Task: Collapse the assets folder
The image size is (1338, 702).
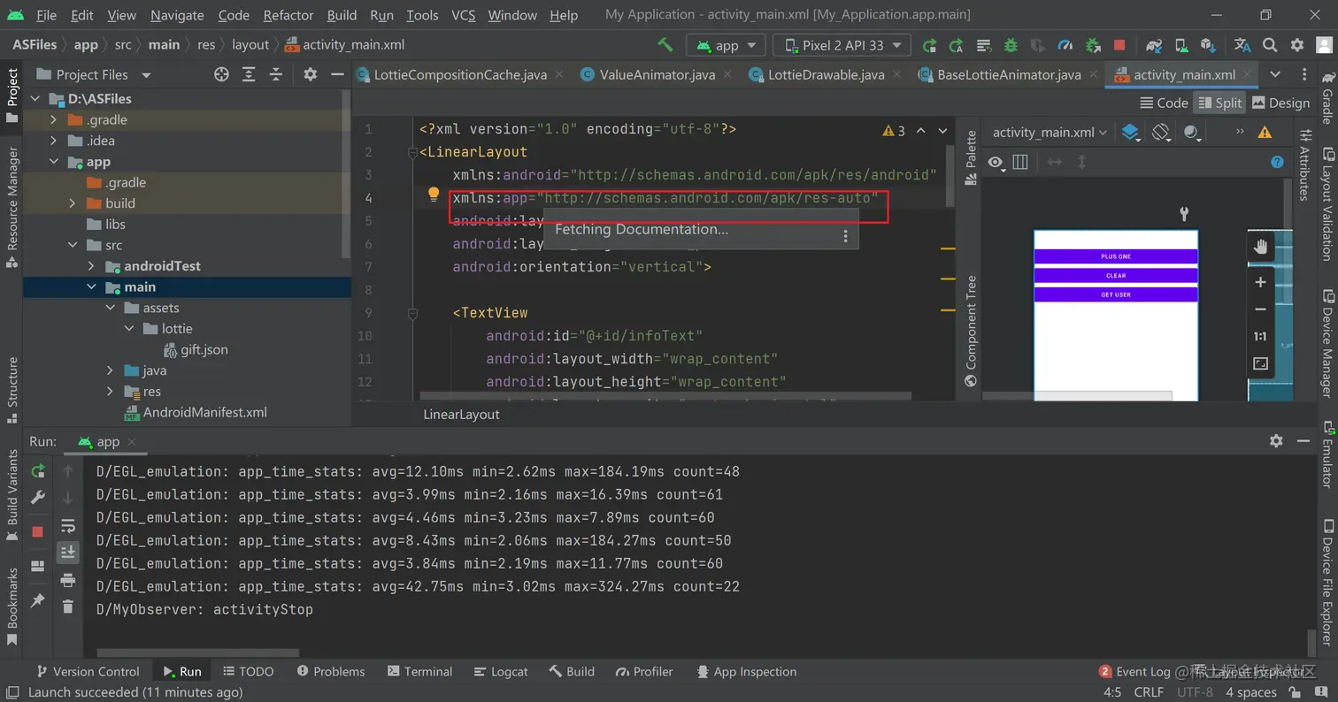Action: (110, 308)
